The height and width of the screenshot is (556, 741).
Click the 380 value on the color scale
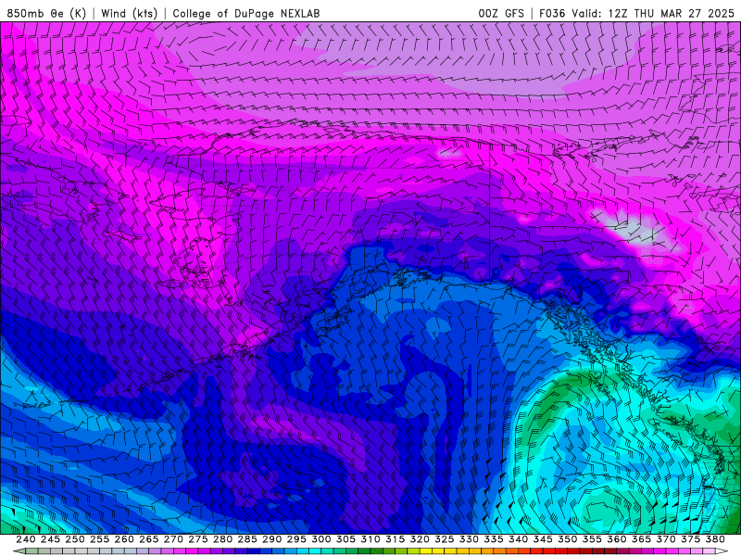coord(715,539)
